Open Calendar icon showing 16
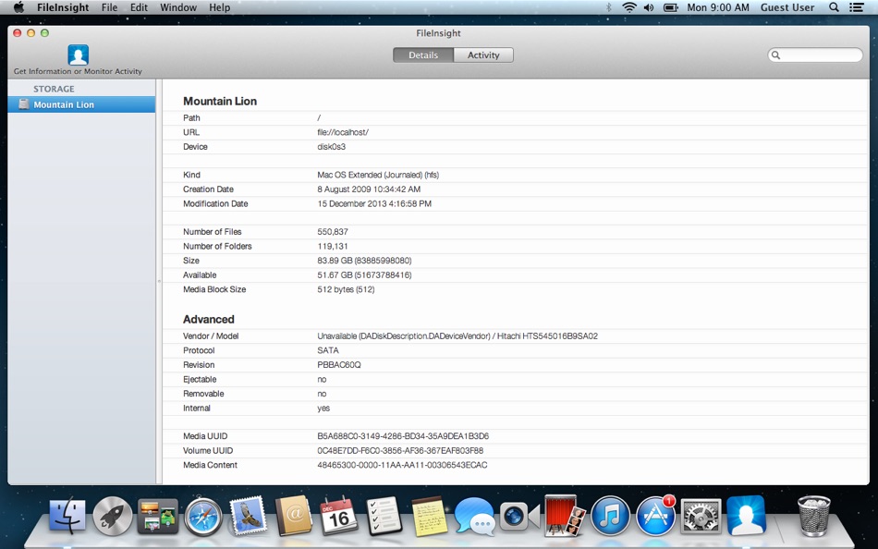Screen dimensions: 878x549 [x=339, y=516]
